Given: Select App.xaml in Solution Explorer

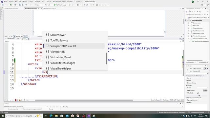Looking at the screenshot, I should pos(196,26).
